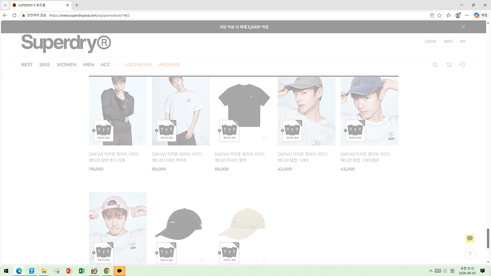Open the site search magnifier icon
The width and height of the screenshot is (491, 276).
click(x=435, y=65)
